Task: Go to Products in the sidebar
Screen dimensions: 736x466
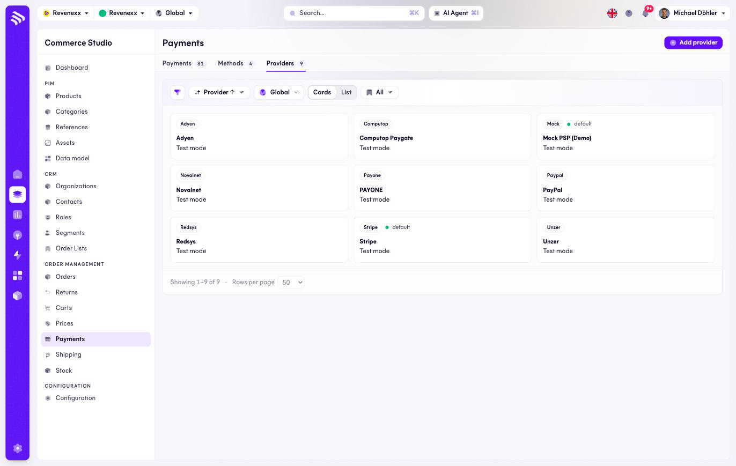Action: click(96, 96)
